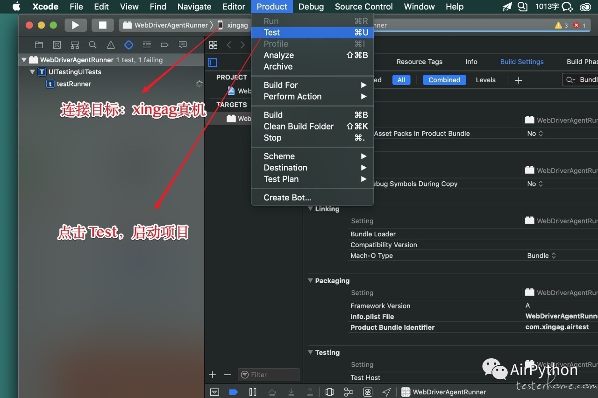Open the Source Control navigator icon
Viewport: 598px width, 398px height.
pyautogui.click(x=57, y=45)
